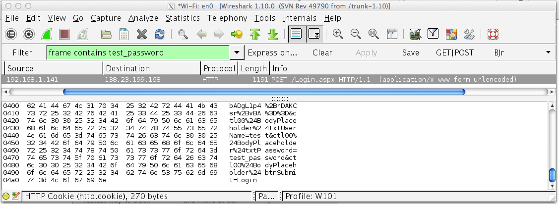Close this capture file X icon
The width and height of the screenshot is (559, 204).
[142, 34]
